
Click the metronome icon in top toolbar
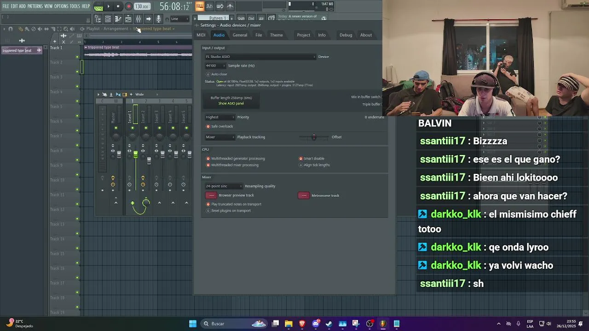[230, 6]
